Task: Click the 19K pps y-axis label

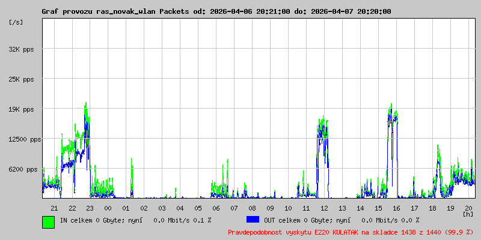Action: pos(21,110)
